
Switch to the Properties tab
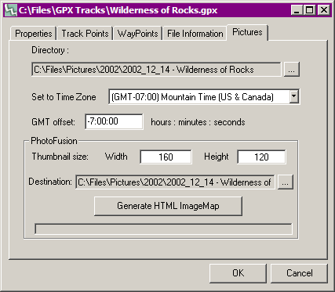(x=33, y=34)
